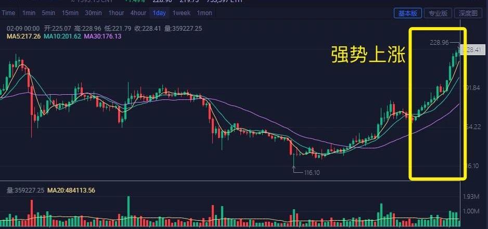Select the 30min timeframe
The height and width of the screenshot is (229, 488).
click(x=93, y=13)
